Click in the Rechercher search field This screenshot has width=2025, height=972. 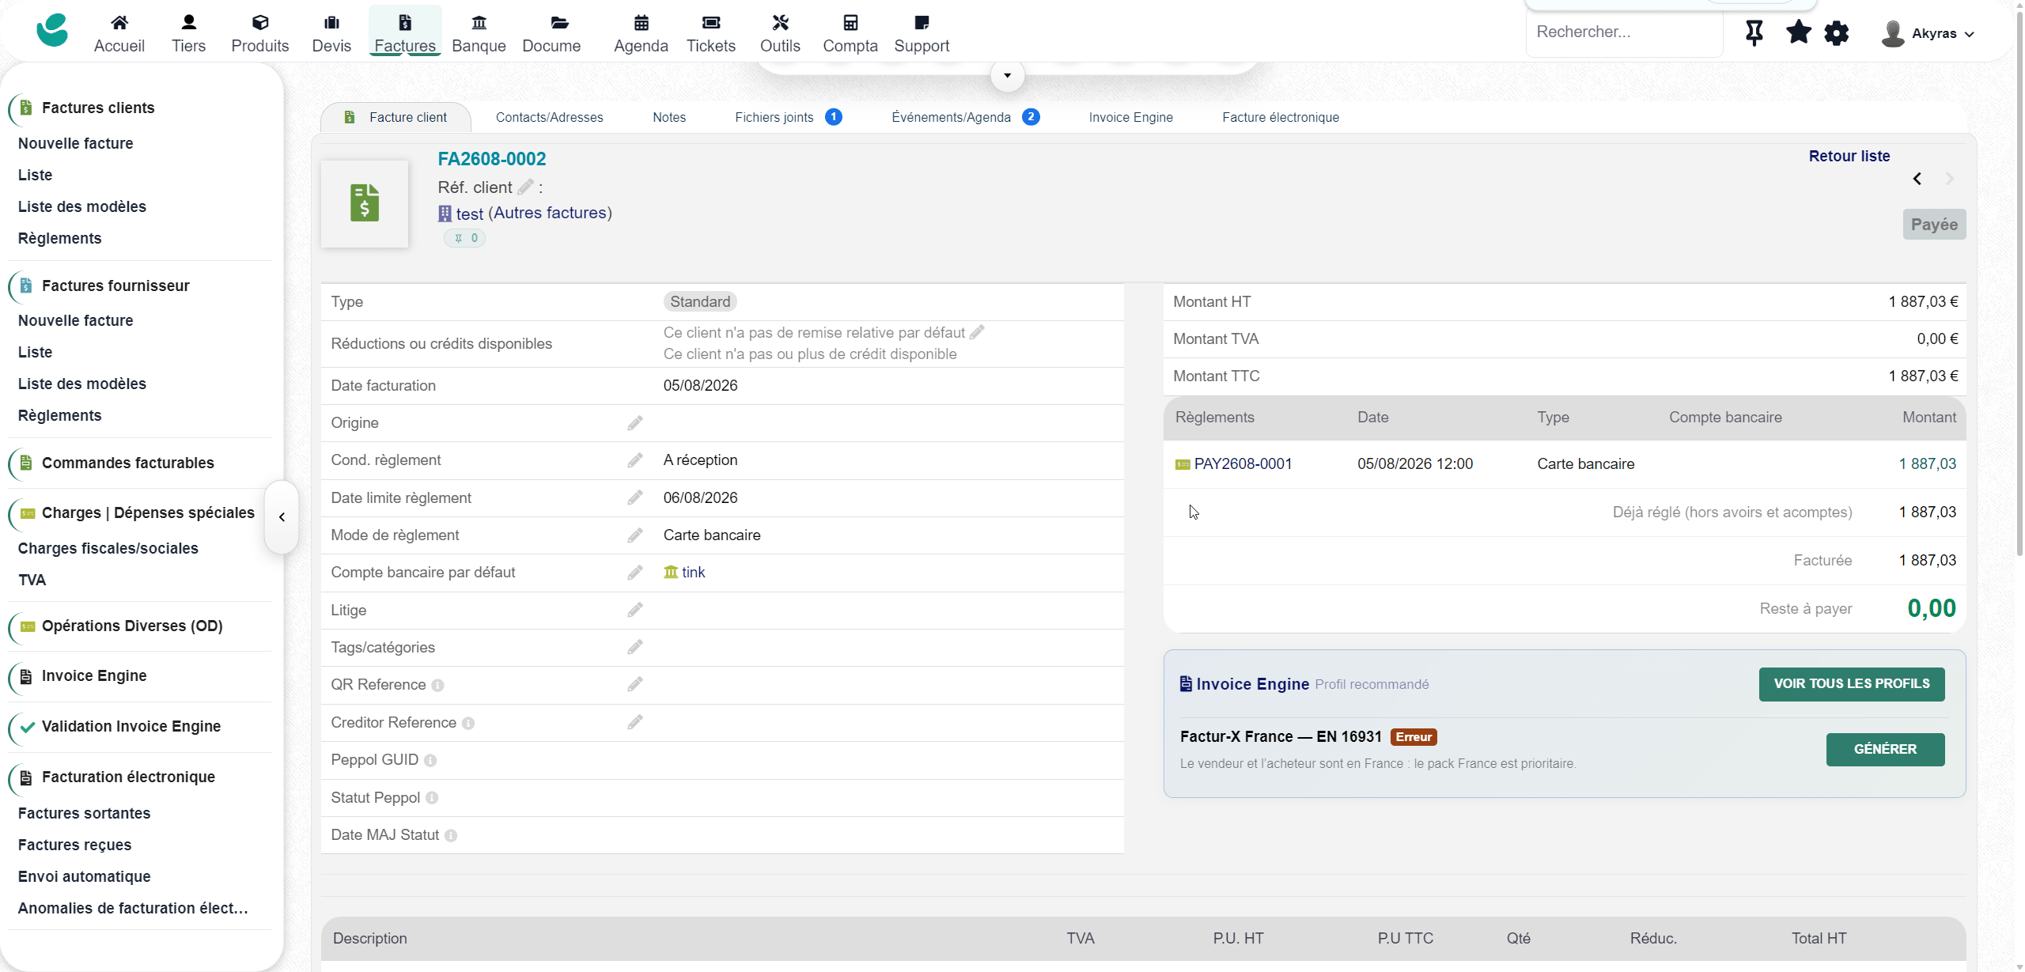tap(1624, 32)
